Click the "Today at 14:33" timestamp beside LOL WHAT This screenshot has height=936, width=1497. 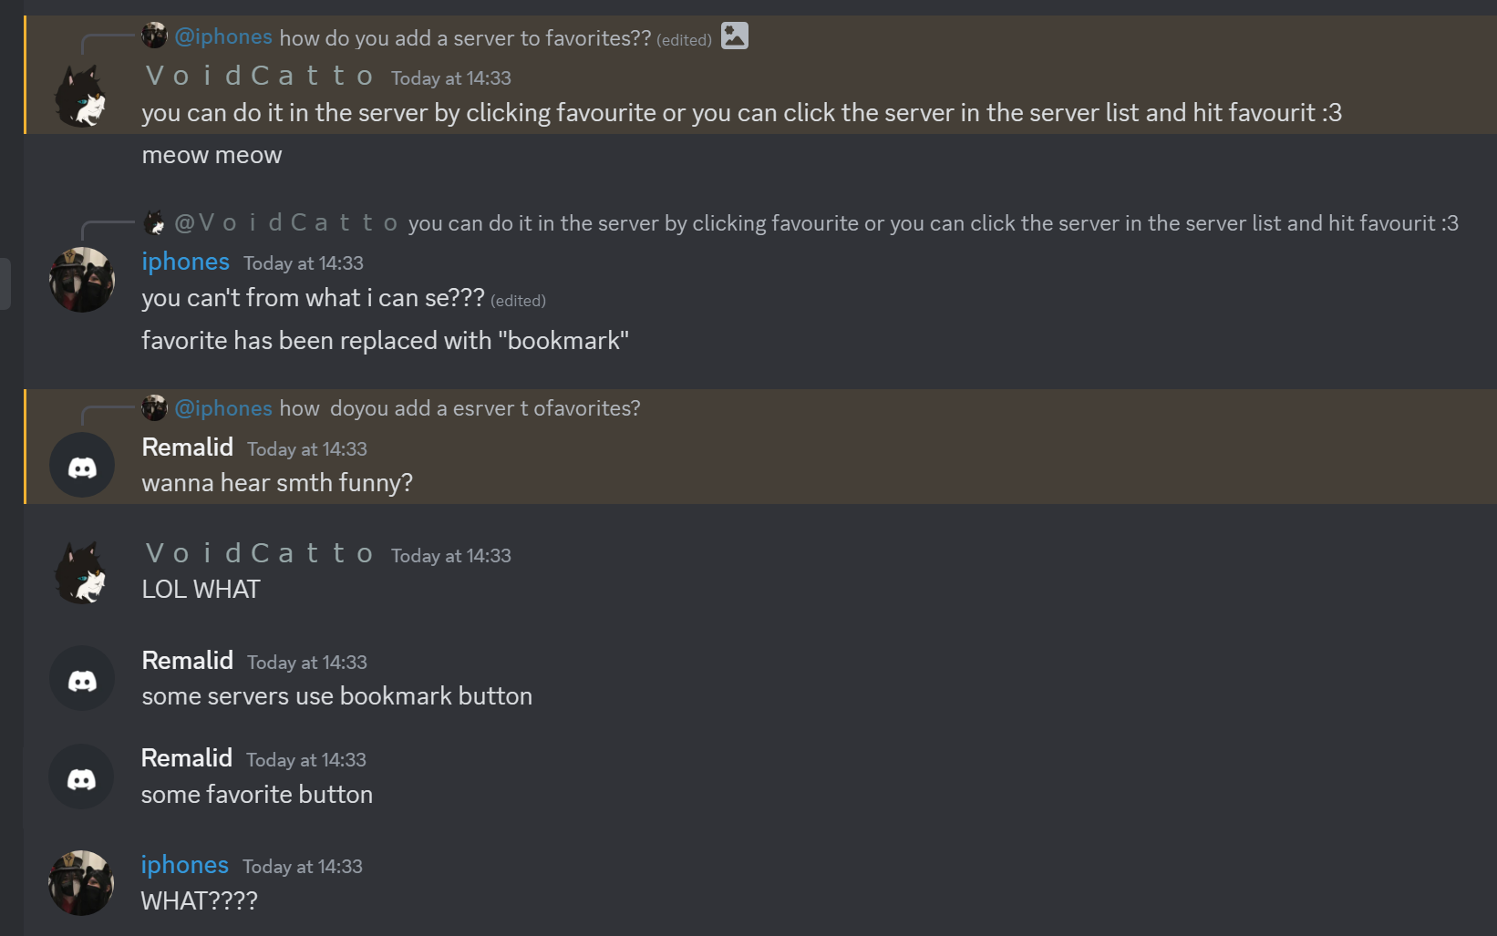451,556
